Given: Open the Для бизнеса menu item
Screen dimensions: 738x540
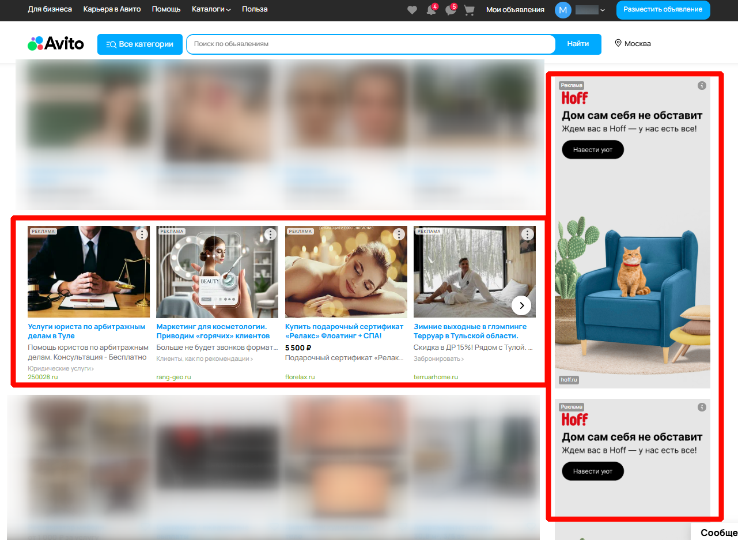Looking at the screenshot, I should (x=50, y=9).
